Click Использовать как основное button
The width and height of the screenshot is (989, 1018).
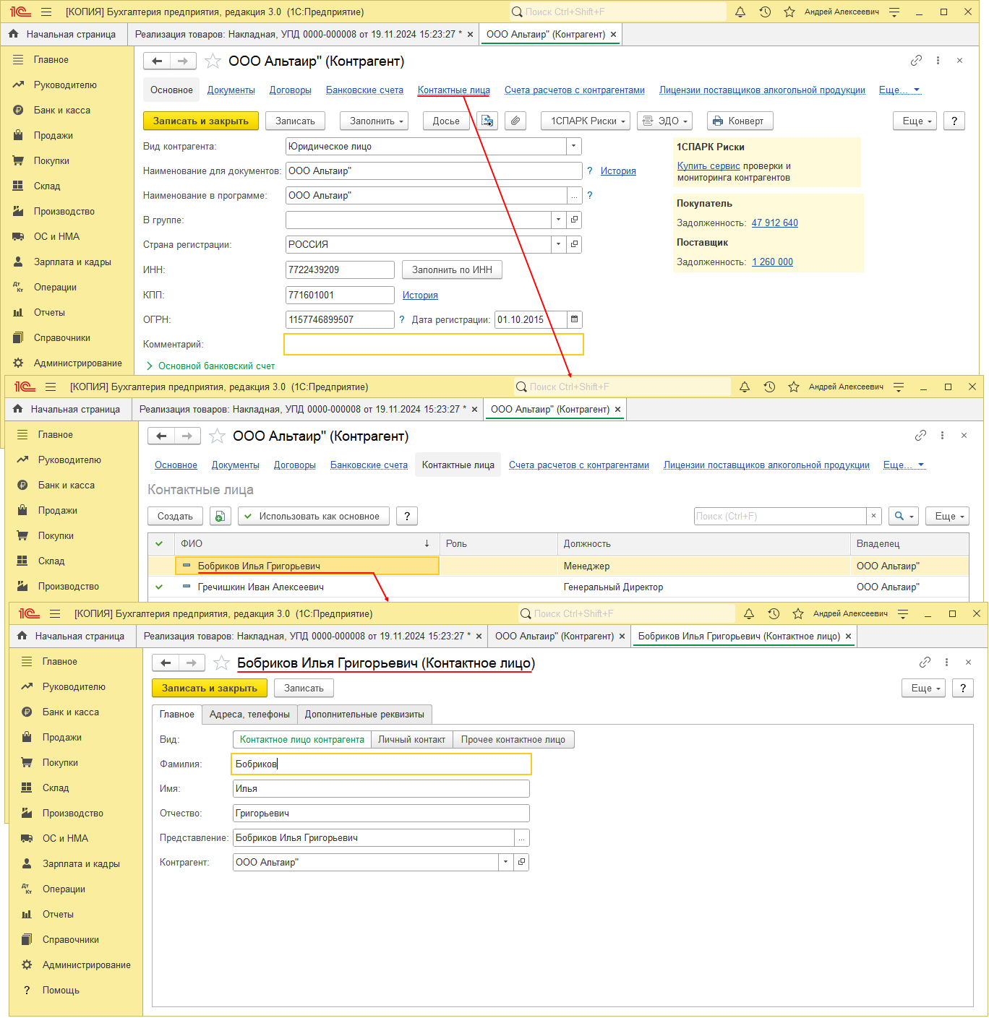tap(314, 516)
